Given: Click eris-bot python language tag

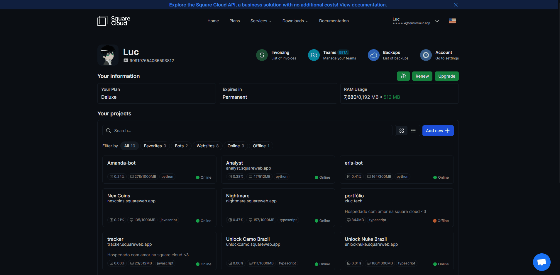Looking at the screenshot, I should (x=402, y=177).
